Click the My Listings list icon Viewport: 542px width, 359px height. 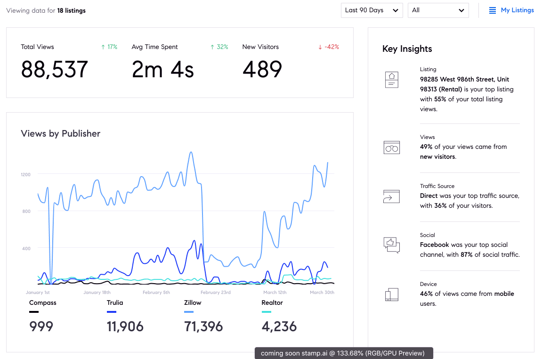[x=493, y=10]
